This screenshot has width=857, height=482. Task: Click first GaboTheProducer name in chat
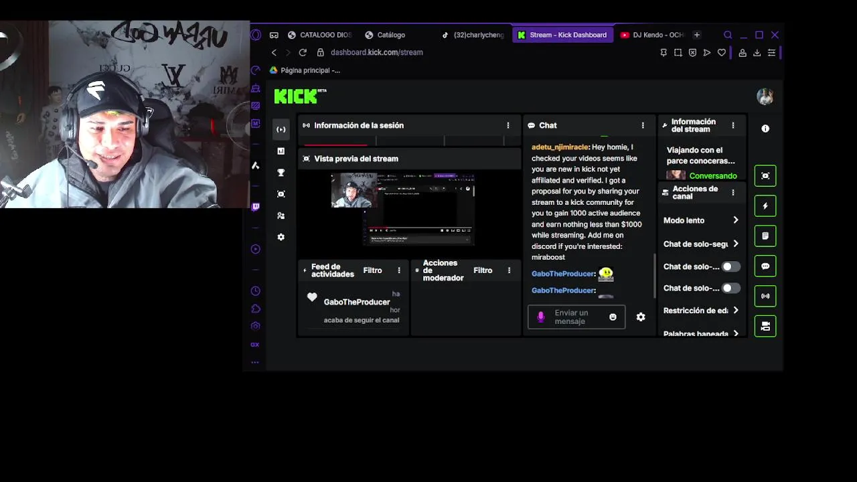[x=562, y=274]
